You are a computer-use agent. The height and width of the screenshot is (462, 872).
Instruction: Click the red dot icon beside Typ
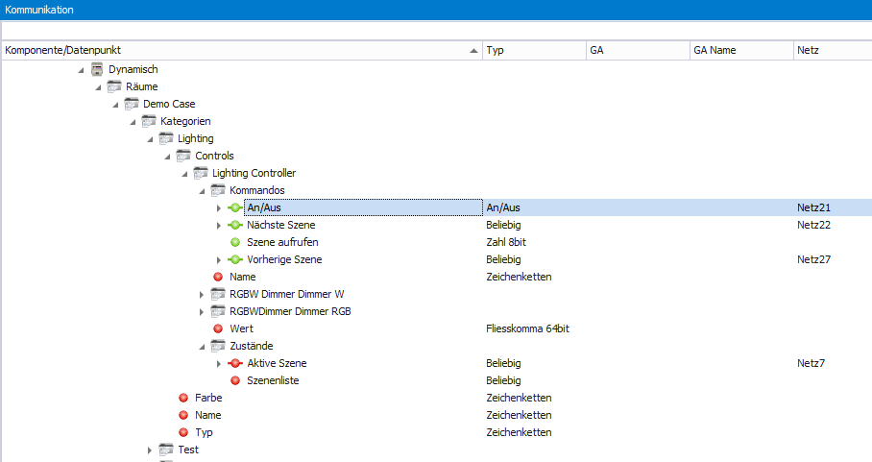point(183,432)
